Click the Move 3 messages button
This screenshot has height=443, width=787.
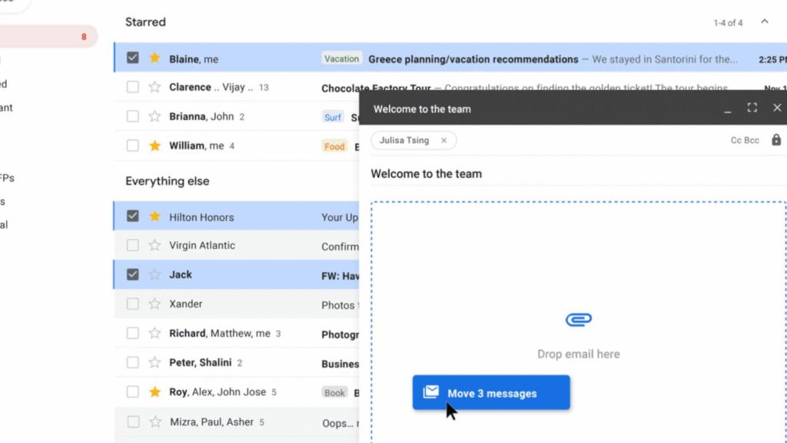491,392
